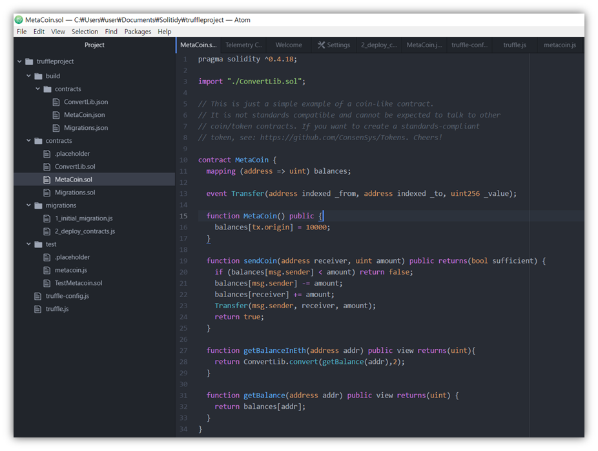
Task: Click the test folder icon
Action: click(x=38, y=244)
